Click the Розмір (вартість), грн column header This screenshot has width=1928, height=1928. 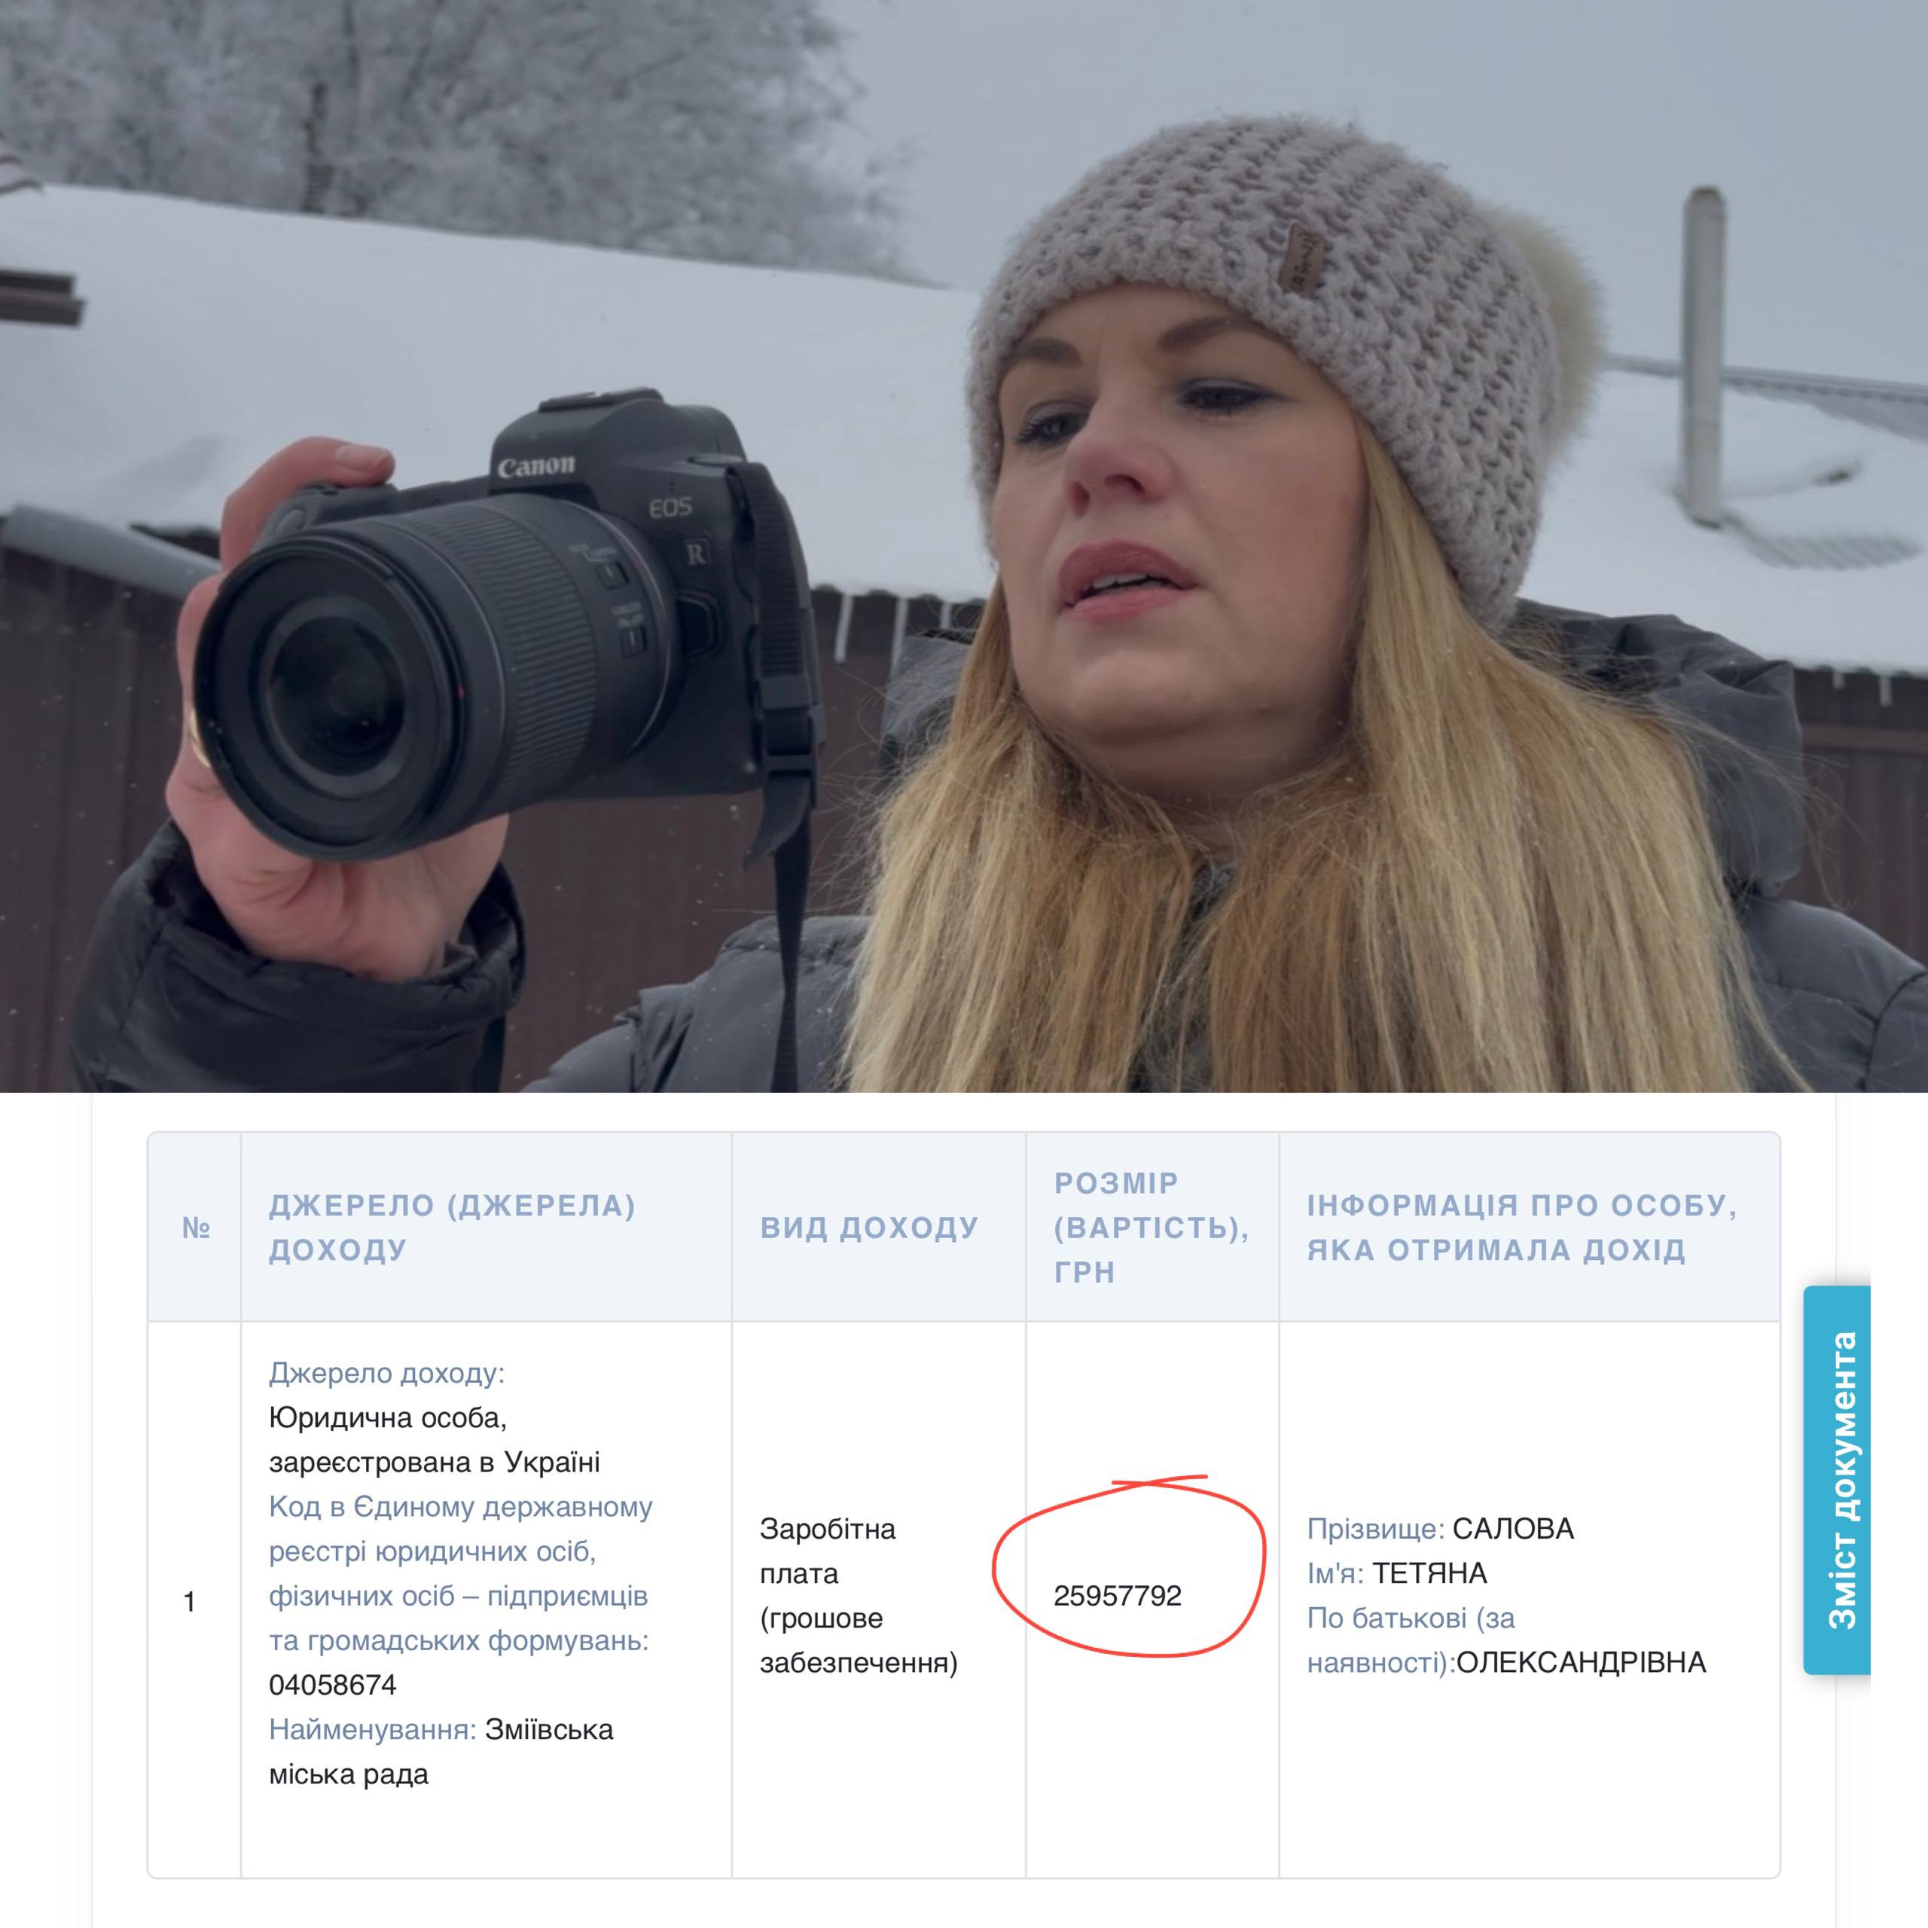[1151, 1228]
